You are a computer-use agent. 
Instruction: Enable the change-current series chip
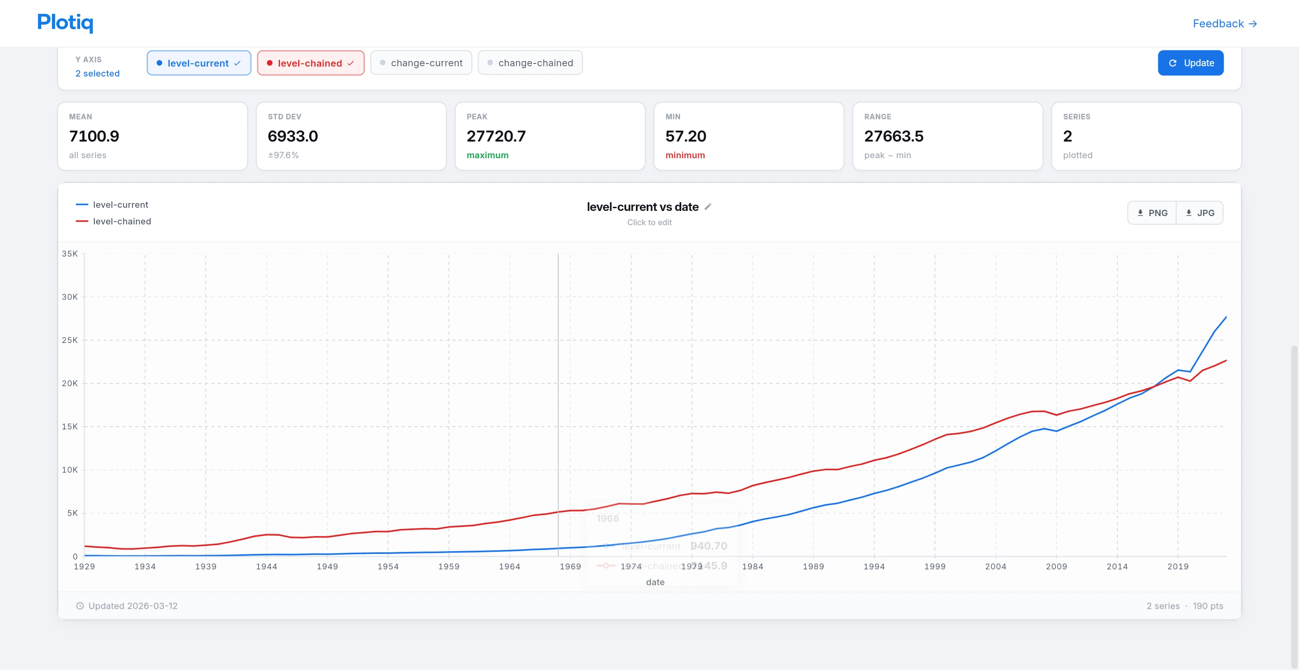coord(421,63)
